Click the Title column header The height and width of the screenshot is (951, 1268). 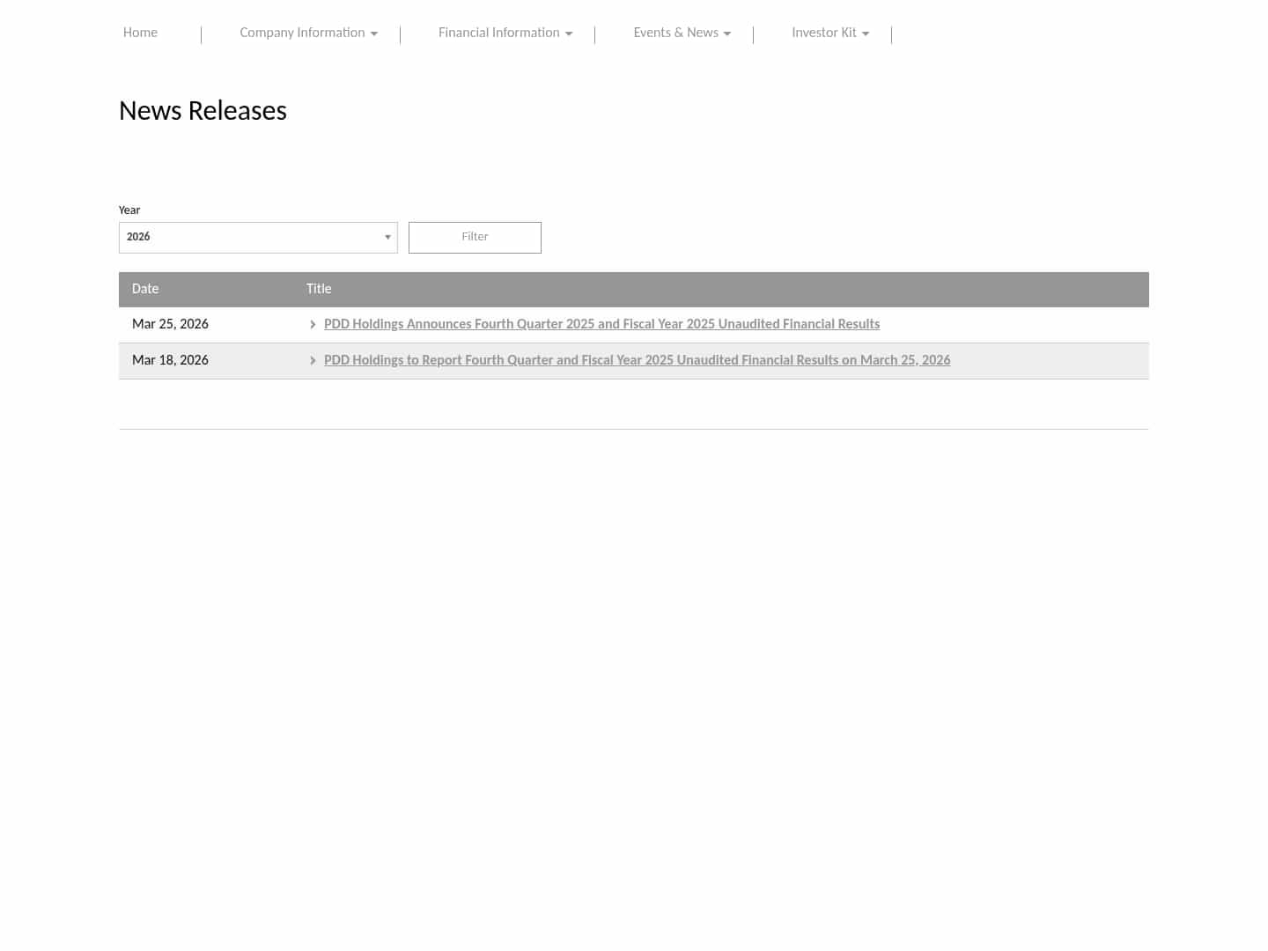coord(319,289)
